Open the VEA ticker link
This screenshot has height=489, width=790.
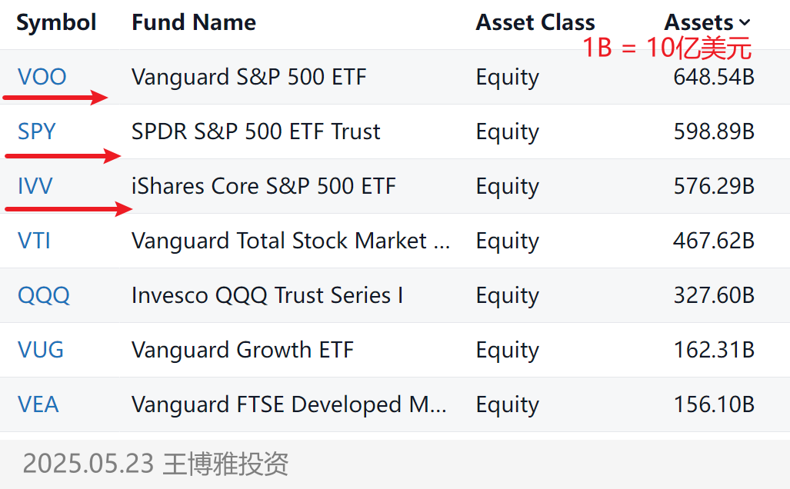(38, 404)
